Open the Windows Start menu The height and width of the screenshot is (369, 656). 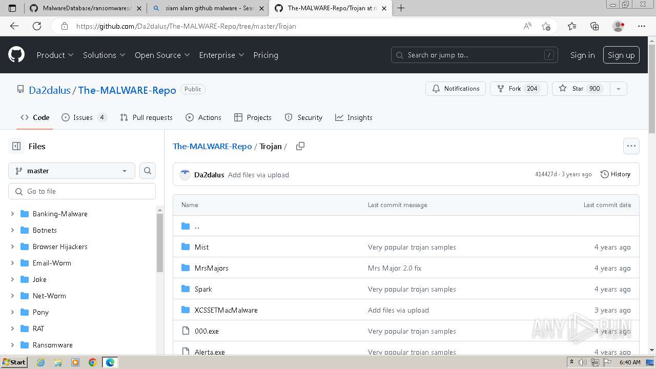point(14,362)
